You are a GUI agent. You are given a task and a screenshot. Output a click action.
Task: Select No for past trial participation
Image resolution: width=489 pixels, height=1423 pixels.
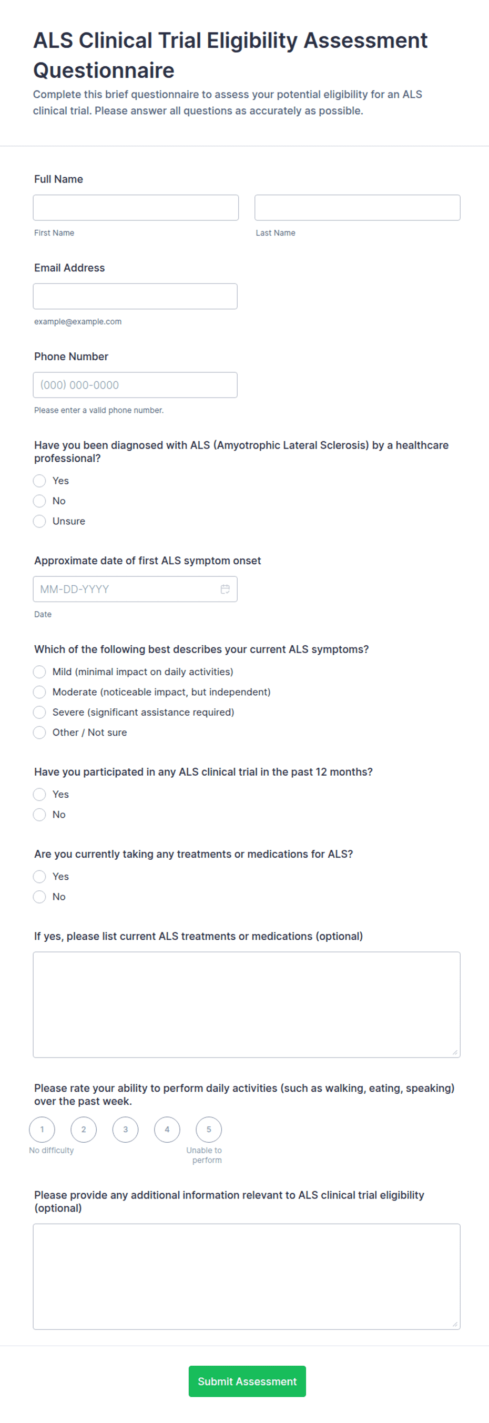pyautogui.click(x=39, y=815)
